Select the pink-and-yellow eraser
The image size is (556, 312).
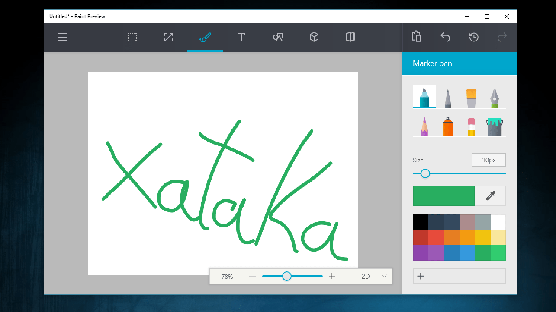(x=471, y=127)
